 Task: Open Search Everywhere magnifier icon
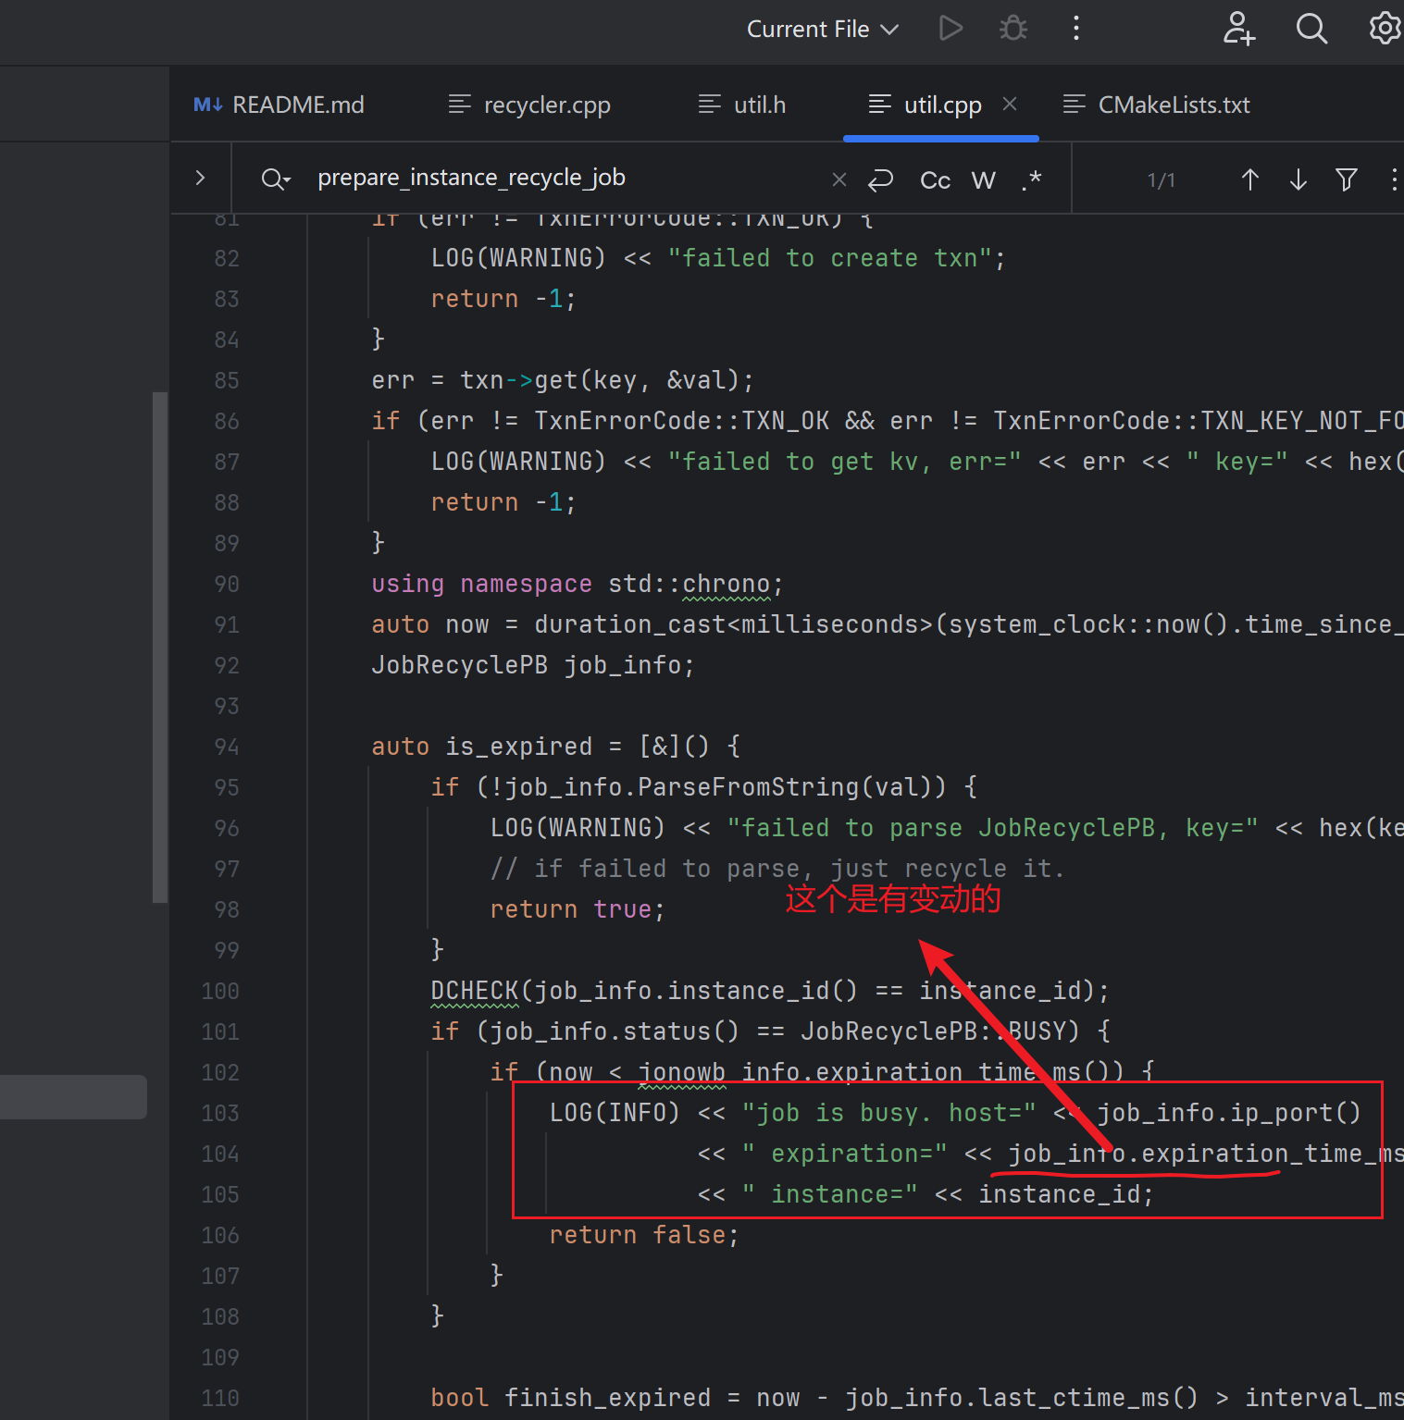(1311, 29)
